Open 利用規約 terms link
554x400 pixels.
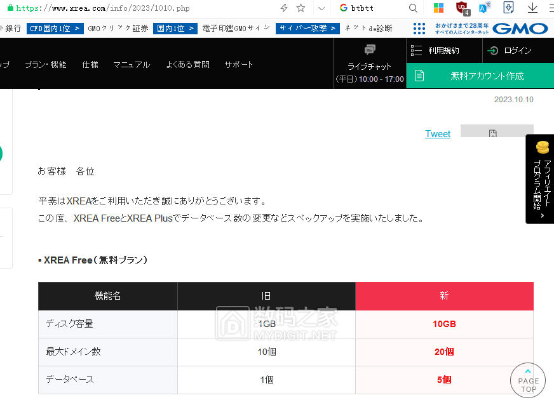tap(443, 51)
